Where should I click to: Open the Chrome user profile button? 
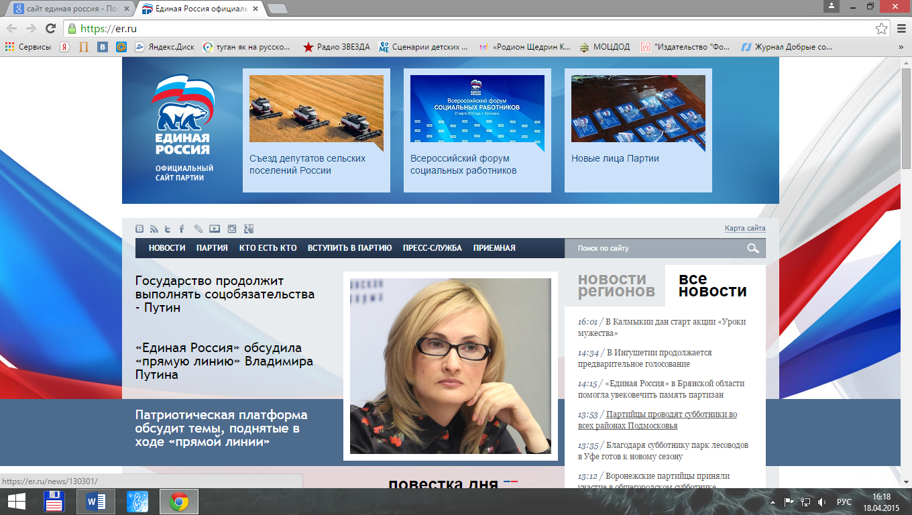[832, 5]
